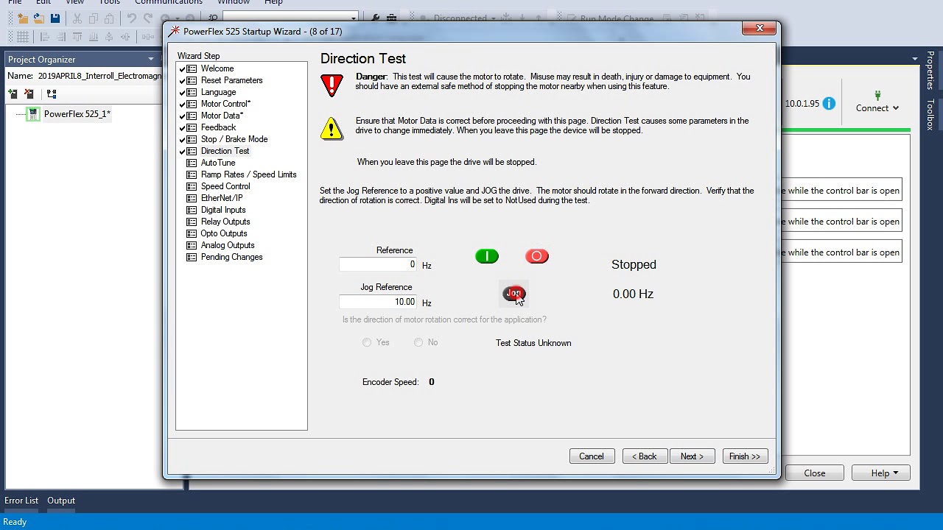Switch to the Error List tab

coord(21,501)
